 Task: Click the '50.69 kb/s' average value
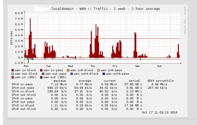click(83, 88)
